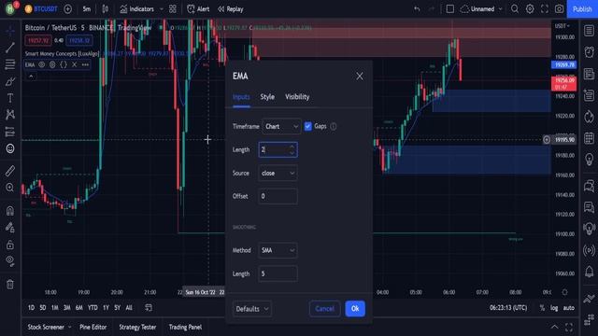Open EMA more options ellipsis
The width and height of the screenshot is (598, 336).
(x=85, y=64)
